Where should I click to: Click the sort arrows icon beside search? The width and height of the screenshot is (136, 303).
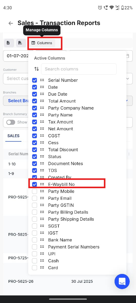[37, 69]
